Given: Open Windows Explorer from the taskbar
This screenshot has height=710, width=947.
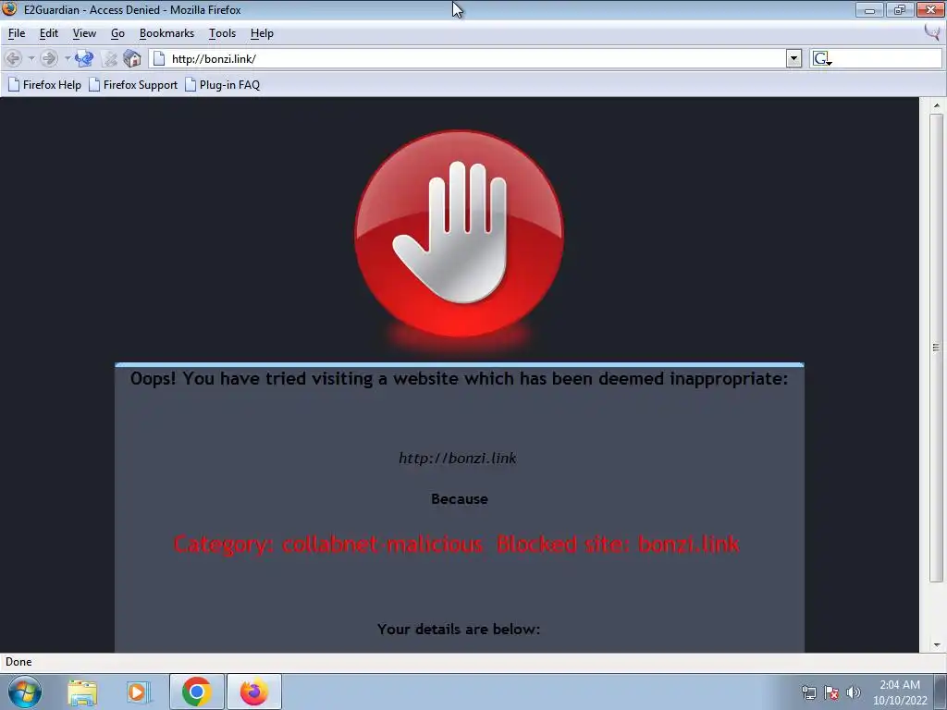Looking at the screenshot, I should click(82, 692).
